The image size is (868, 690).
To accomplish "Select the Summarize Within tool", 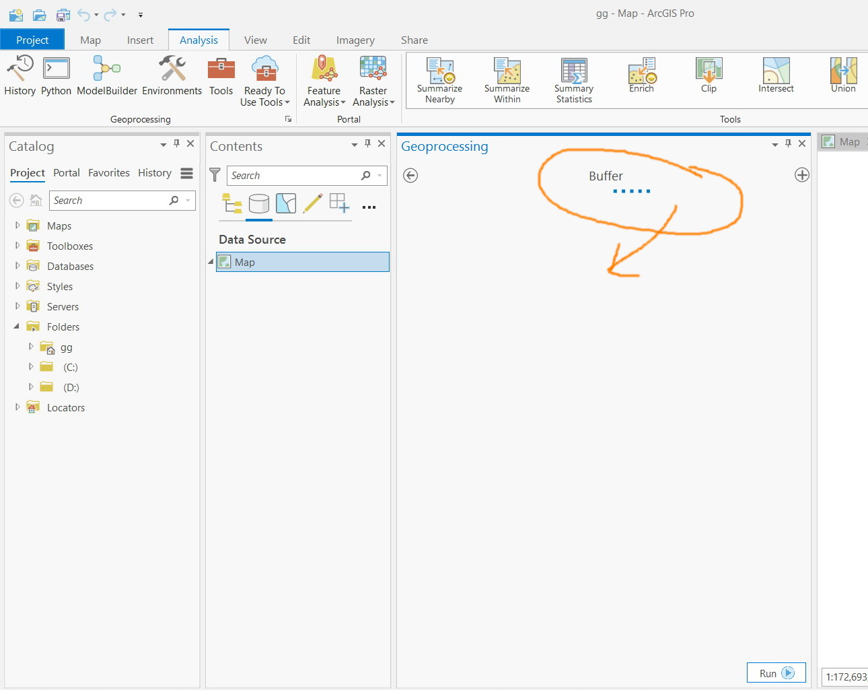I will pos(507,80).
